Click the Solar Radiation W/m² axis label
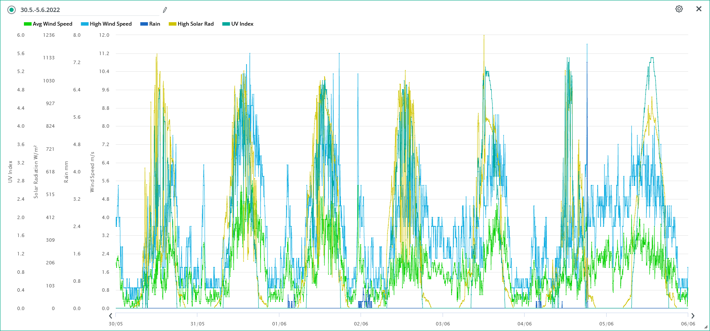This screenshot has height=331, width=710. 36,172
